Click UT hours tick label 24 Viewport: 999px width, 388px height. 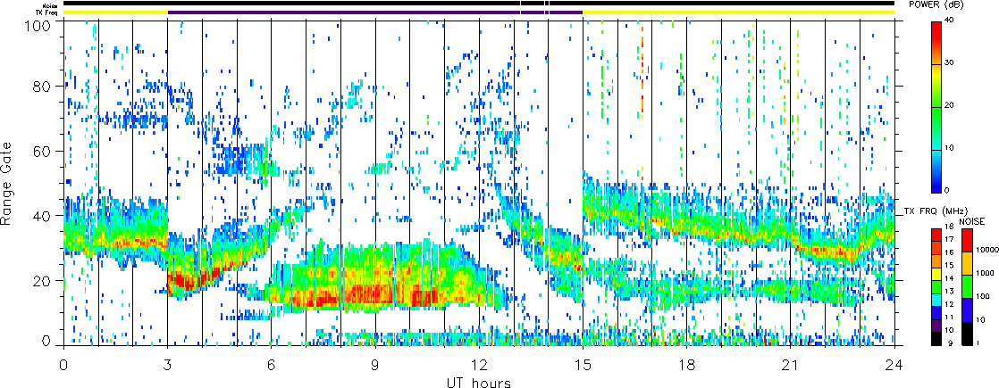[x=894, y=365]
